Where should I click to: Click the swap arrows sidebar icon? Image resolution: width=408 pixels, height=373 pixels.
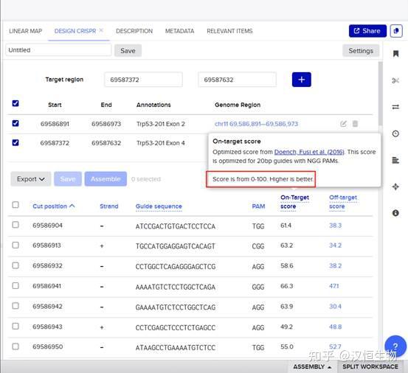tap(395, 107)
